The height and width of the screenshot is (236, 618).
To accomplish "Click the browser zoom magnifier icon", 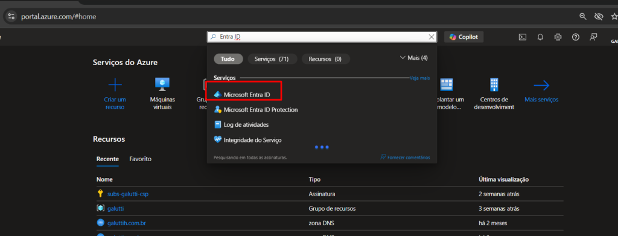I will pos(582,16).
